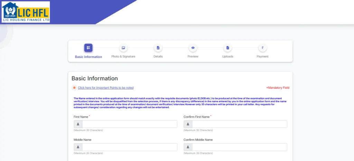
Task: Click person icon in Middle Name field
Action: click(78, 147)
